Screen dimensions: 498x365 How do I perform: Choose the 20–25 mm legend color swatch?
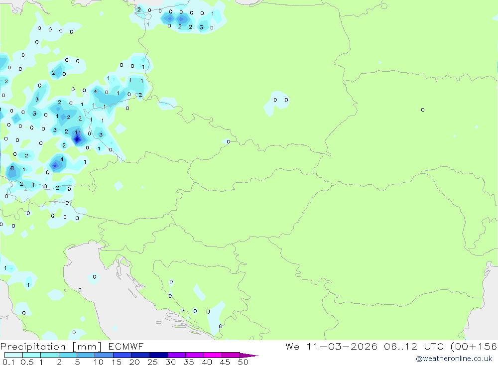[x=140, y=355]
